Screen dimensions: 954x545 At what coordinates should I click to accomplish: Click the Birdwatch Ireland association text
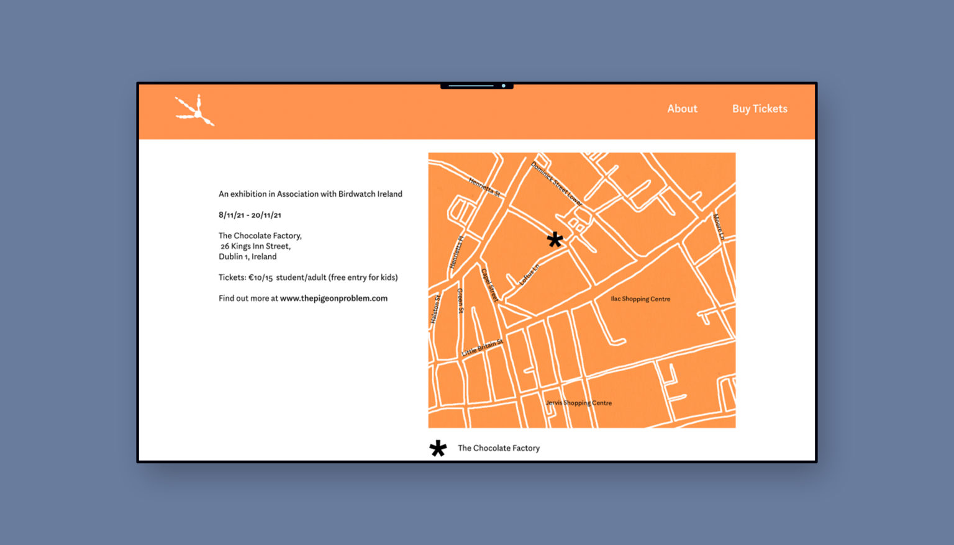(310, 194)
